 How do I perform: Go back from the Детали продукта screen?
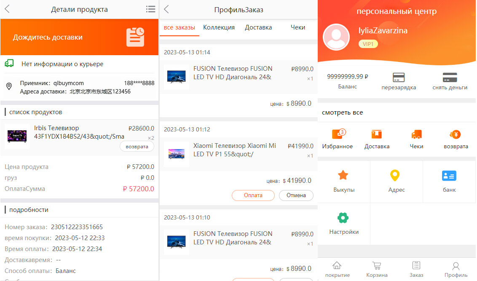tap(7, 9)
